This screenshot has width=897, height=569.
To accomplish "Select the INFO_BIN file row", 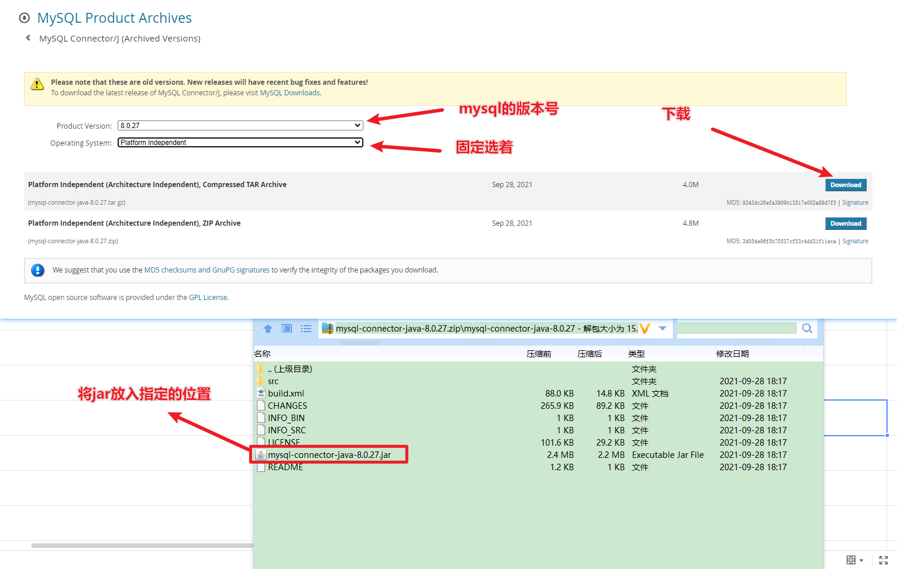I will tap(538, 418).
